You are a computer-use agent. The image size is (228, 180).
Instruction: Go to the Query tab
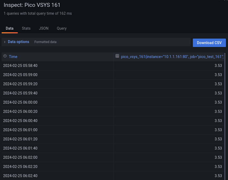click(x=62, y=28)
